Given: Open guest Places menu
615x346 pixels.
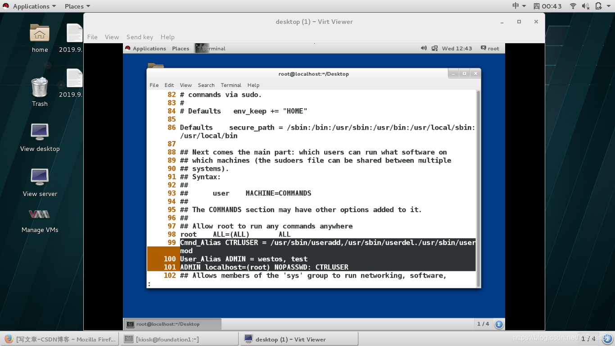Looking at the screenshot, I should [181, 48].
